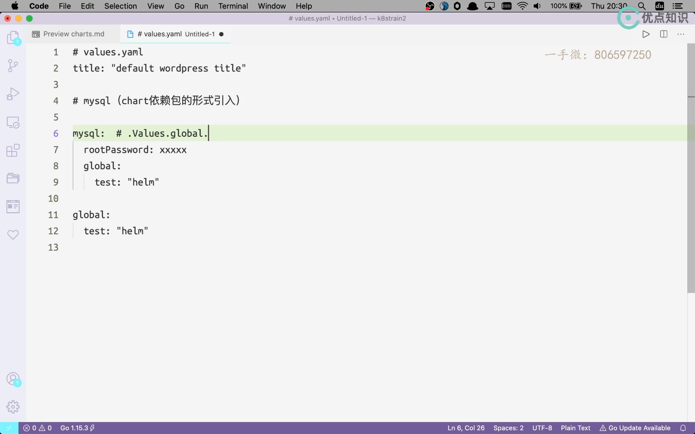Click the menu bar clock Thu 20:30
The image size is (695, 434).
click(x=609, y=6)
